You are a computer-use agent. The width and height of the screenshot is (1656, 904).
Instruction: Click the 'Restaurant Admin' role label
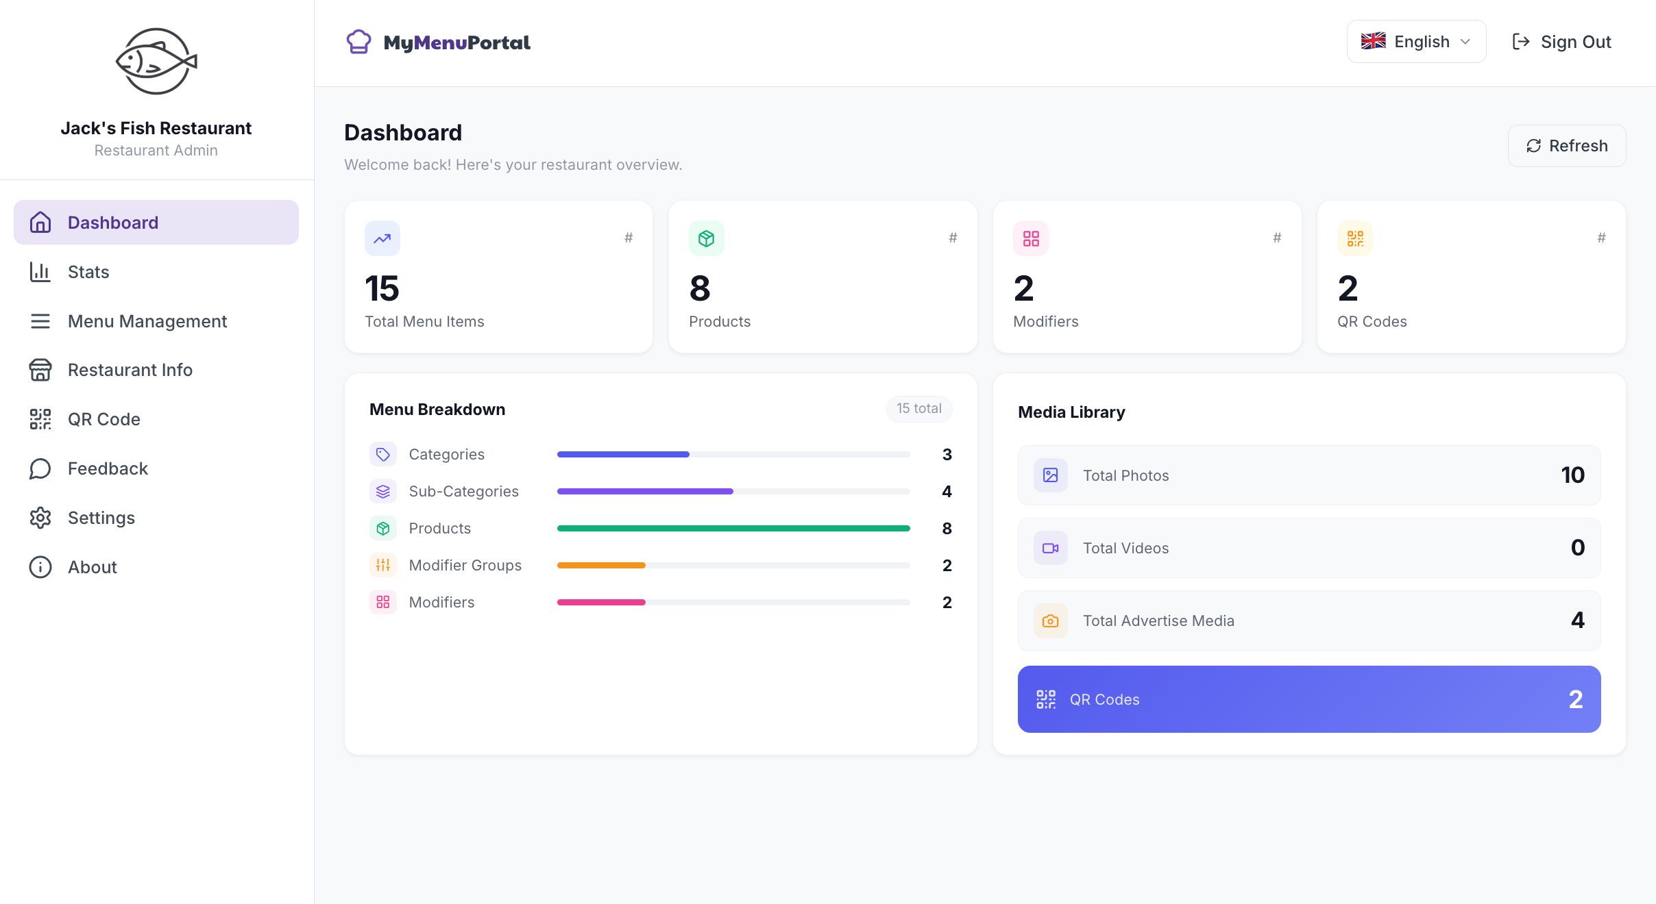tap(156, 150)
